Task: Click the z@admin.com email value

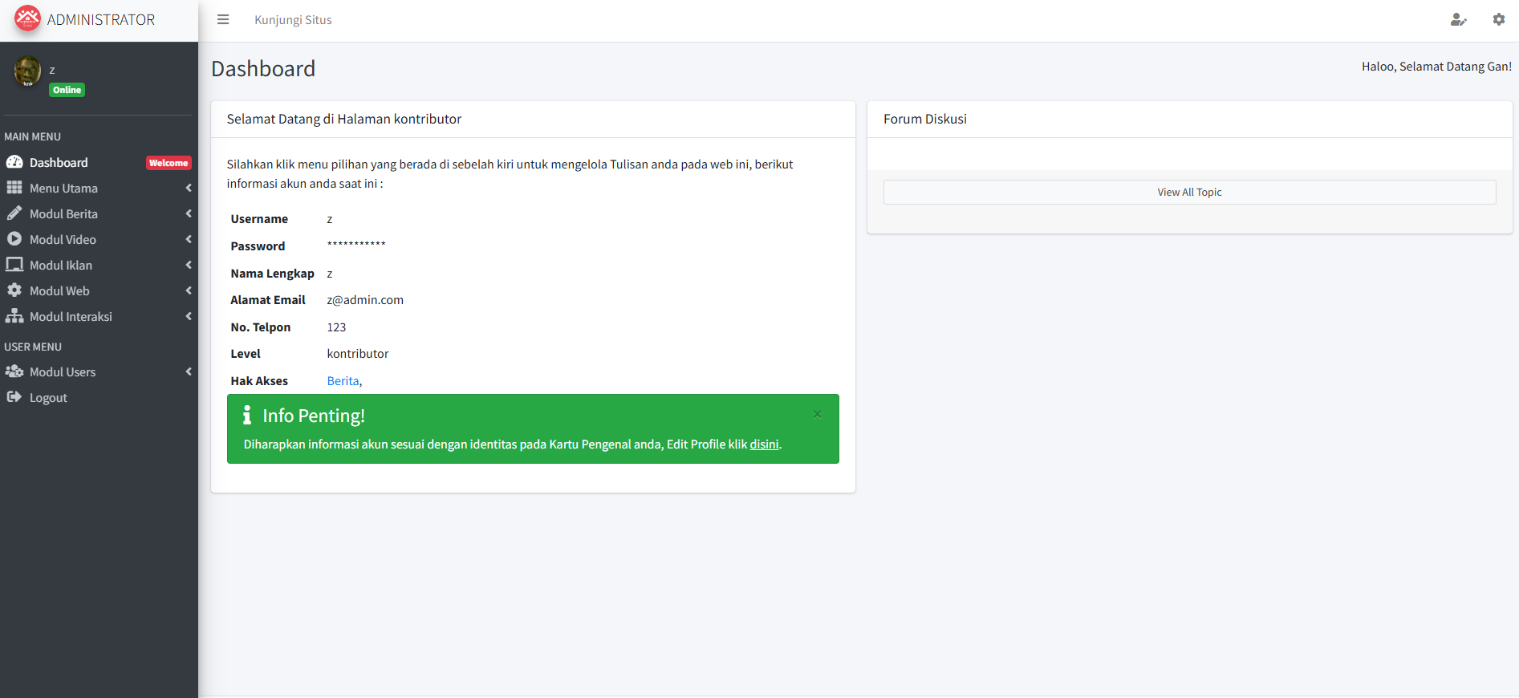Action: point(365,300)
